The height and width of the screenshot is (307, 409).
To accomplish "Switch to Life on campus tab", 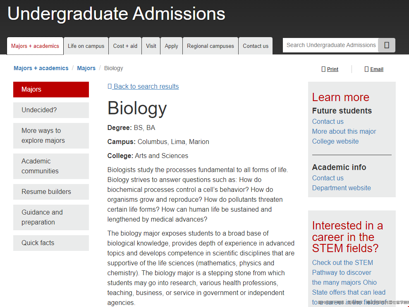I will pyautogui.click(x=86, y=46).
